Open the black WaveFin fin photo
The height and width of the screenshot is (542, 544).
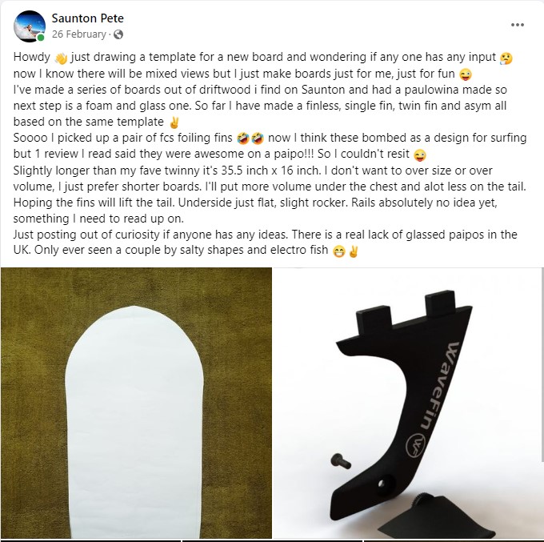pyautogui.click(x=408, y=403)
